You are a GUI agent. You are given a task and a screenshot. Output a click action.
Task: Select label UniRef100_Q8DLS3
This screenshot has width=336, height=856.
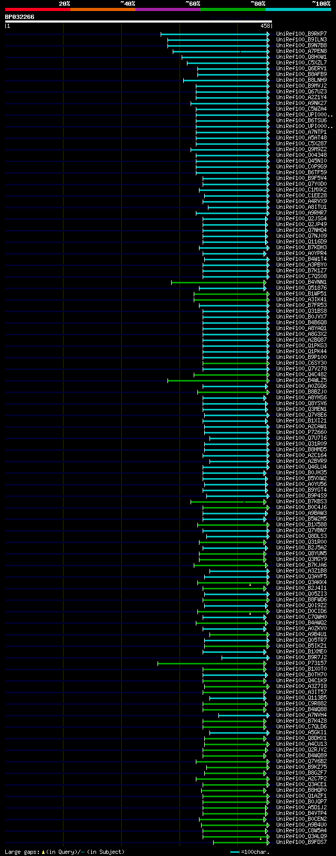point(301,536)
